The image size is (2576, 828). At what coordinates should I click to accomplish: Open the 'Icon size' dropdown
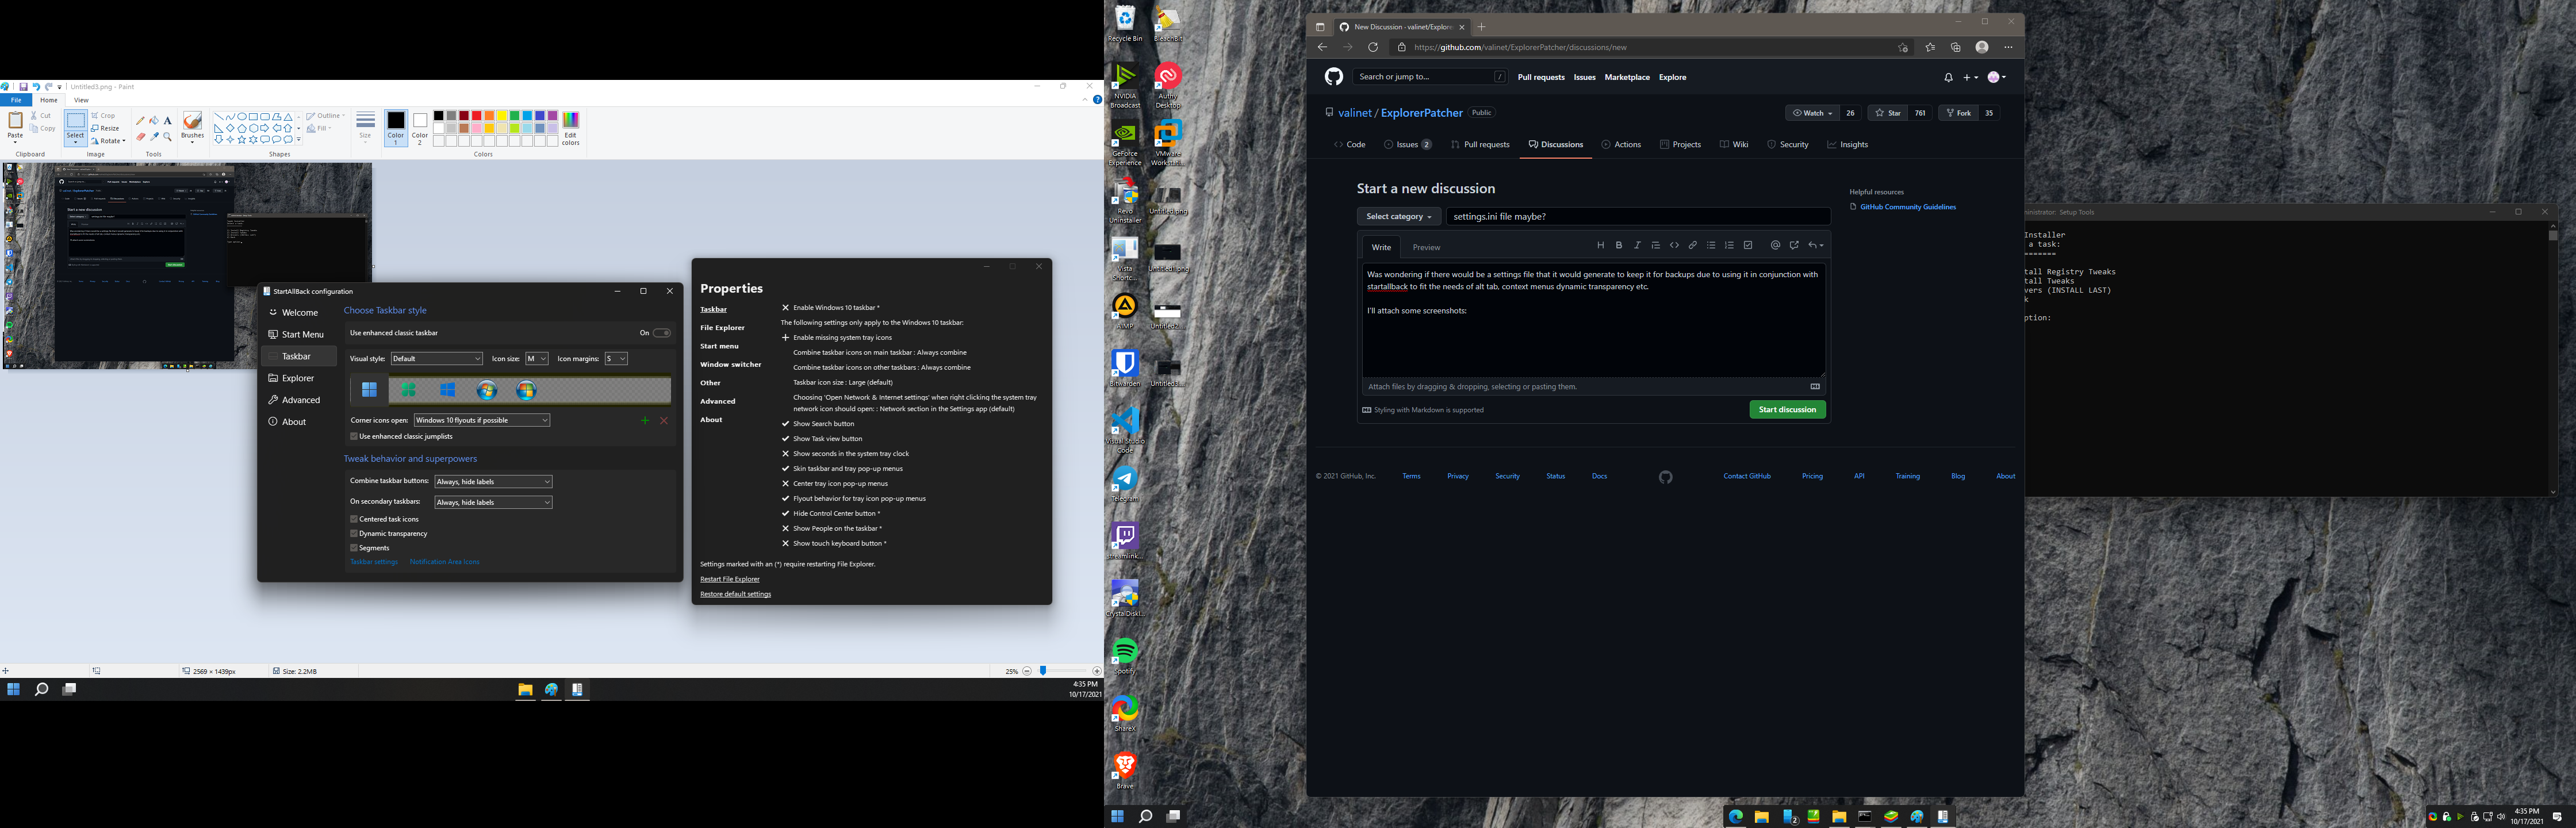537,358
